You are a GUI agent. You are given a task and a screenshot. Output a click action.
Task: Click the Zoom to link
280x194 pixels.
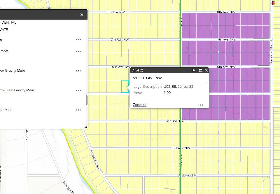click(x=140, y=105)
